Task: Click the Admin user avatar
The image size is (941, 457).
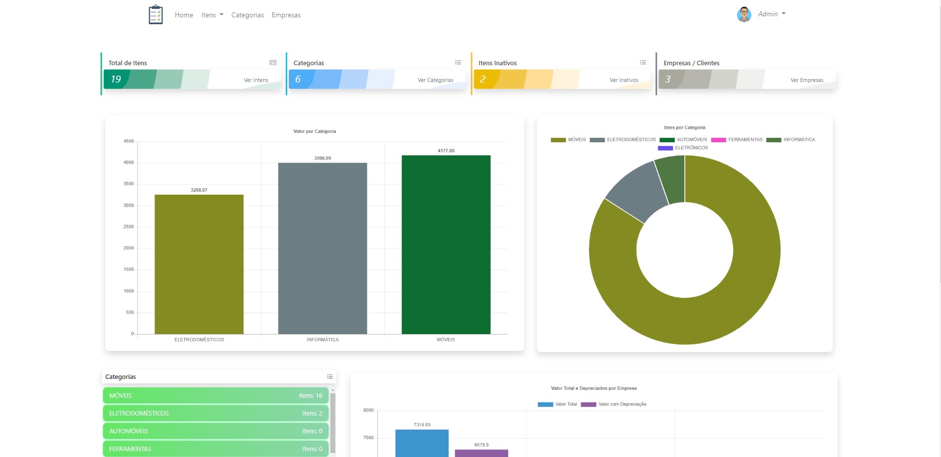Action: click(744, 14)
